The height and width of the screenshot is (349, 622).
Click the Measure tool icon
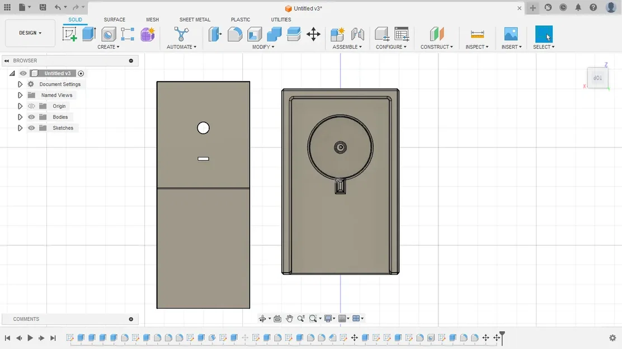coord(477,34)
